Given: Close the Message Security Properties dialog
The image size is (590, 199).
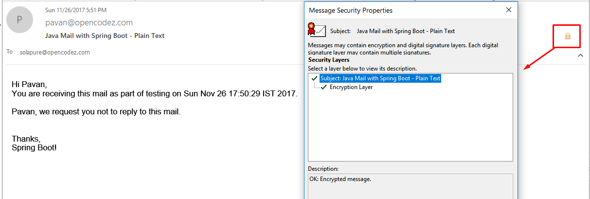Looking at the screenshot, I should click(509, 10).
